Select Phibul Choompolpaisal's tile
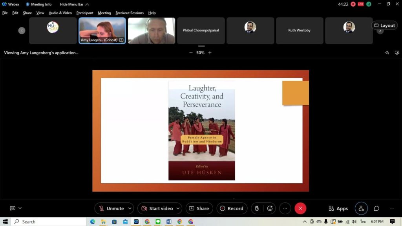 201,31
